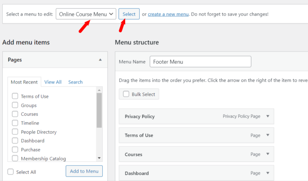
Task: Expand the Courses menu item arrow
Action: [x=267, y=154]
